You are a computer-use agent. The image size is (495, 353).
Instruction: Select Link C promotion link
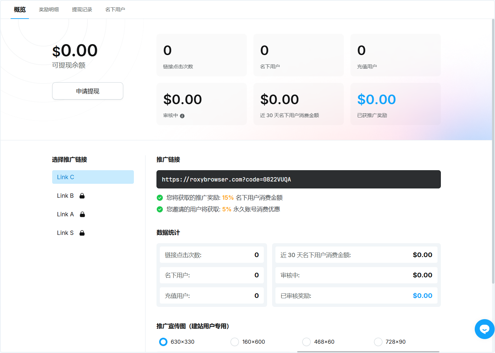point(93,177)
